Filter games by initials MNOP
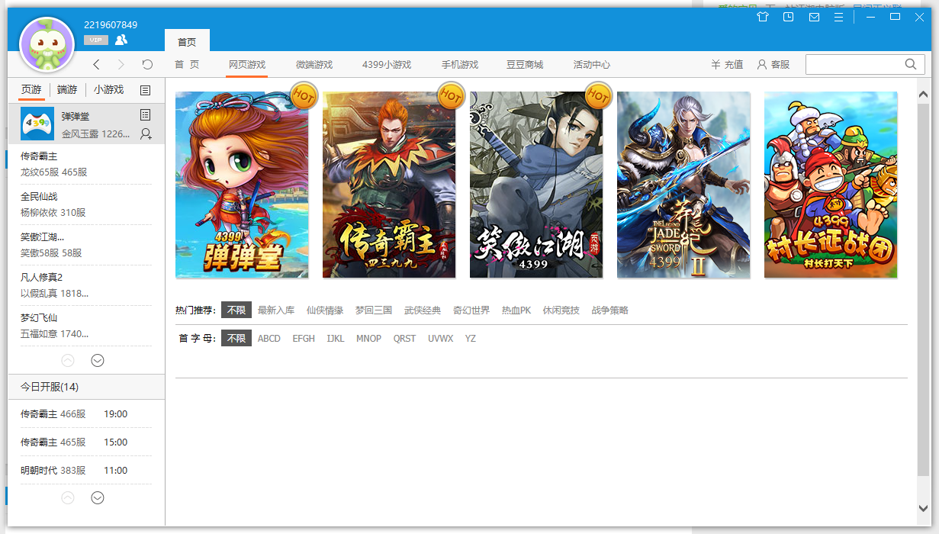Image resolution: width=939 pixels, height=534 pixels. point(368,338)
